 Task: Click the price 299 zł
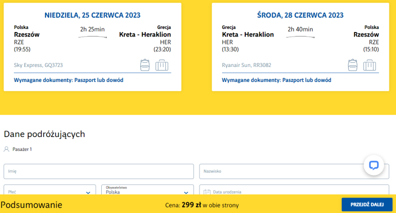(191, 205)
